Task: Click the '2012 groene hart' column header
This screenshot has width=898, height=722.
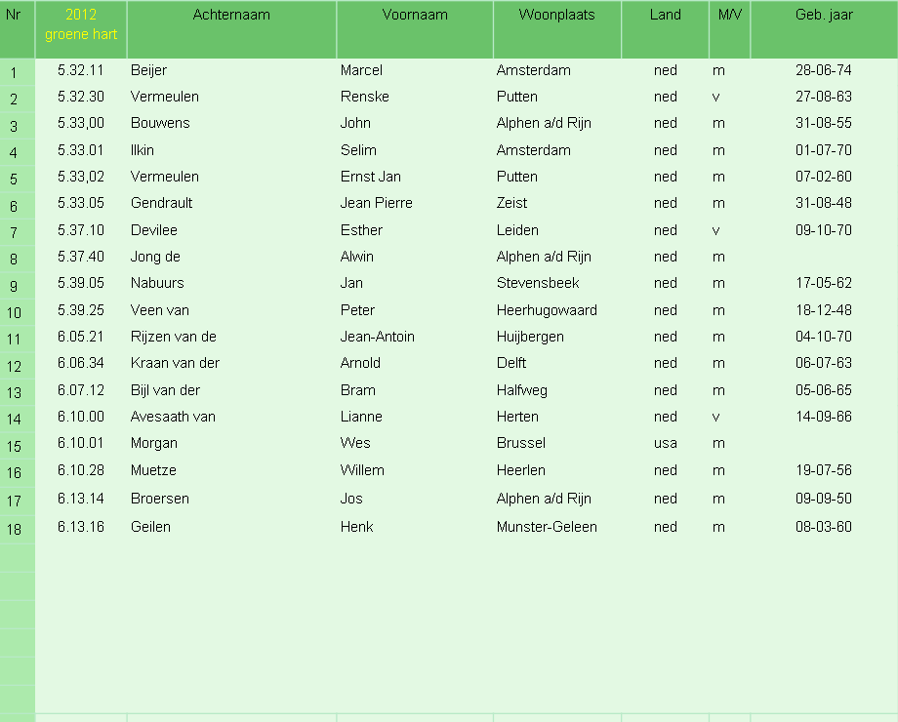Action: pyautogui.click(x=81, y=29)
